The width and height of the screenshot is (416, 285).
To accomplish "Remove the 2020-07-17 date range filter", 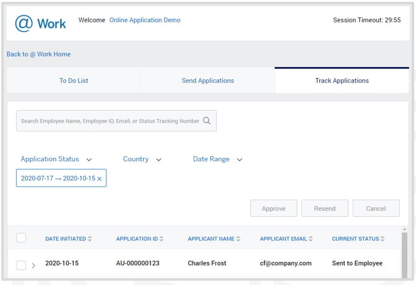I will coord(100,179).
